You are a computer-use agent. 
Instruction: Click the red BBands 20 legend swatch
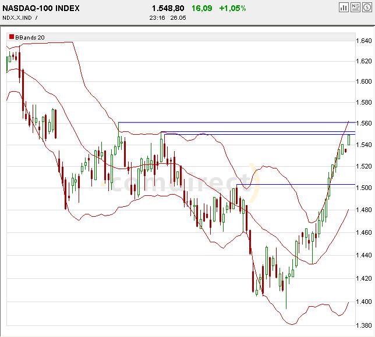[12, 37]
